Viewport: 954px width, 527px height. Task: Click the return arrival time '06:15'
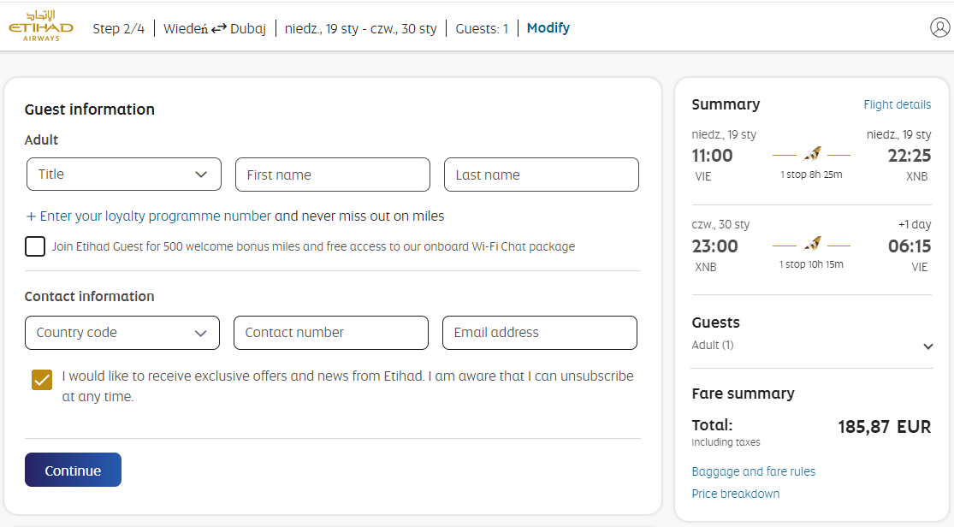(x=910, y=246)
